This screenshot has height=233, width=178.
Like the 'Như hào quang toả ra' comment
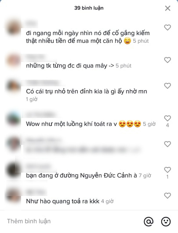tap(167, 196)
